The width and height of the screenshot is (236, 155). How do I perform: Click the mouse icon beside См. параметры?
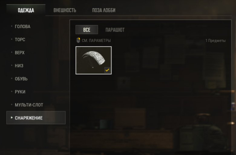78,40
